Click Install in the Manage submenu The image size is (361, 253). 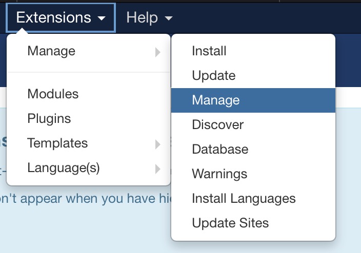(x=209, y=51)
